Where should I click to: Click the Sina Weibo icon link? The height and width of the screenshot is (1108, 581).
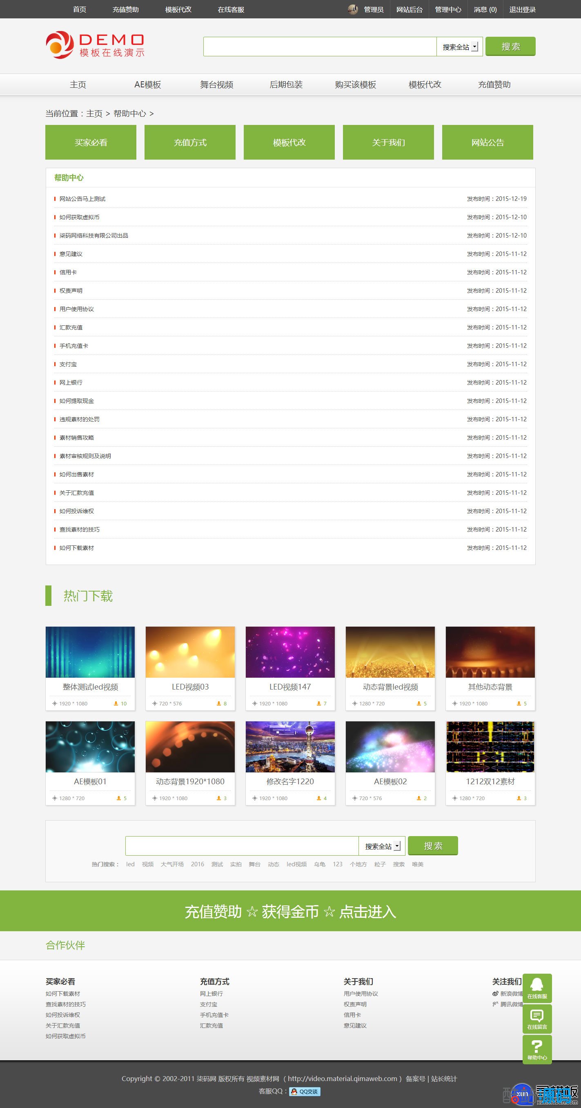(x=495, y=994)
